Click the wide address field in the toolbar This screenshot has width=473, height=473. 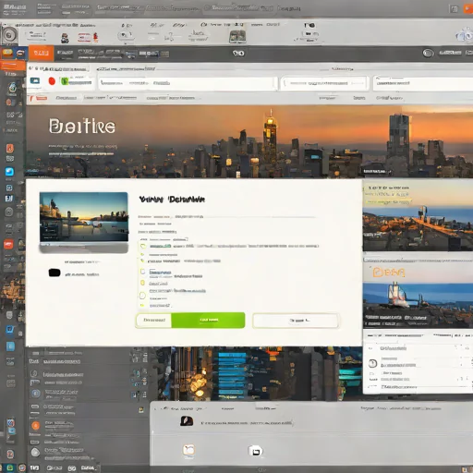click(188, 83)
